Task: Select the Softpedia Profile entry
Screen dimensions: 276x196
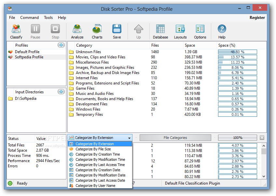Action: point(36,57)
